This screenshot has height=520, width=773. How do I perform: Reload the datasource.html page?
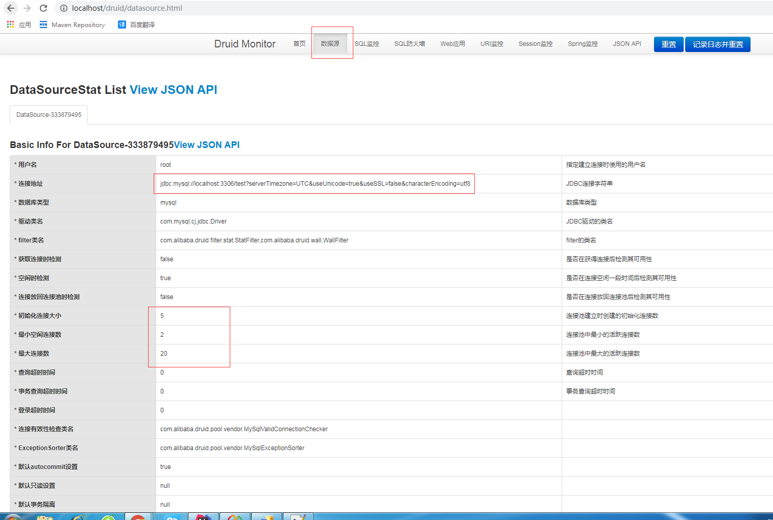(43, 8)
